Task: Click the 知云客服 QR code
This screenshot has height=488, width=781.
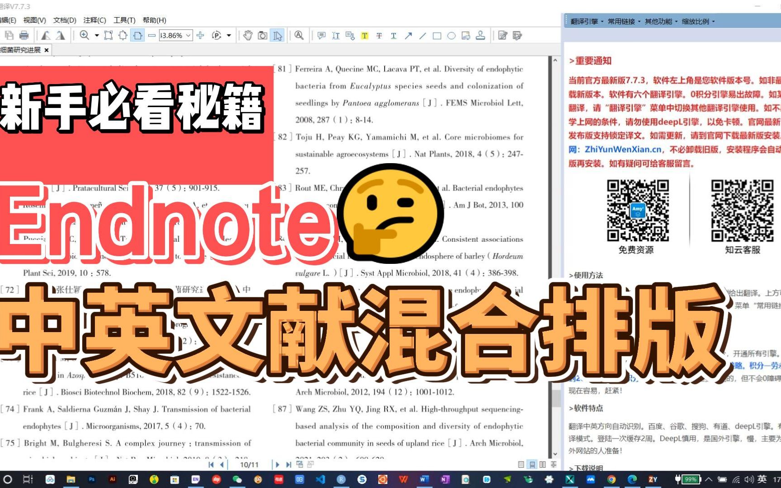Action: point(742,211)
